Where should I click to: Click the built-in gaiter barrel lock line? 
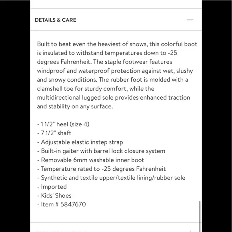[101, 151]
